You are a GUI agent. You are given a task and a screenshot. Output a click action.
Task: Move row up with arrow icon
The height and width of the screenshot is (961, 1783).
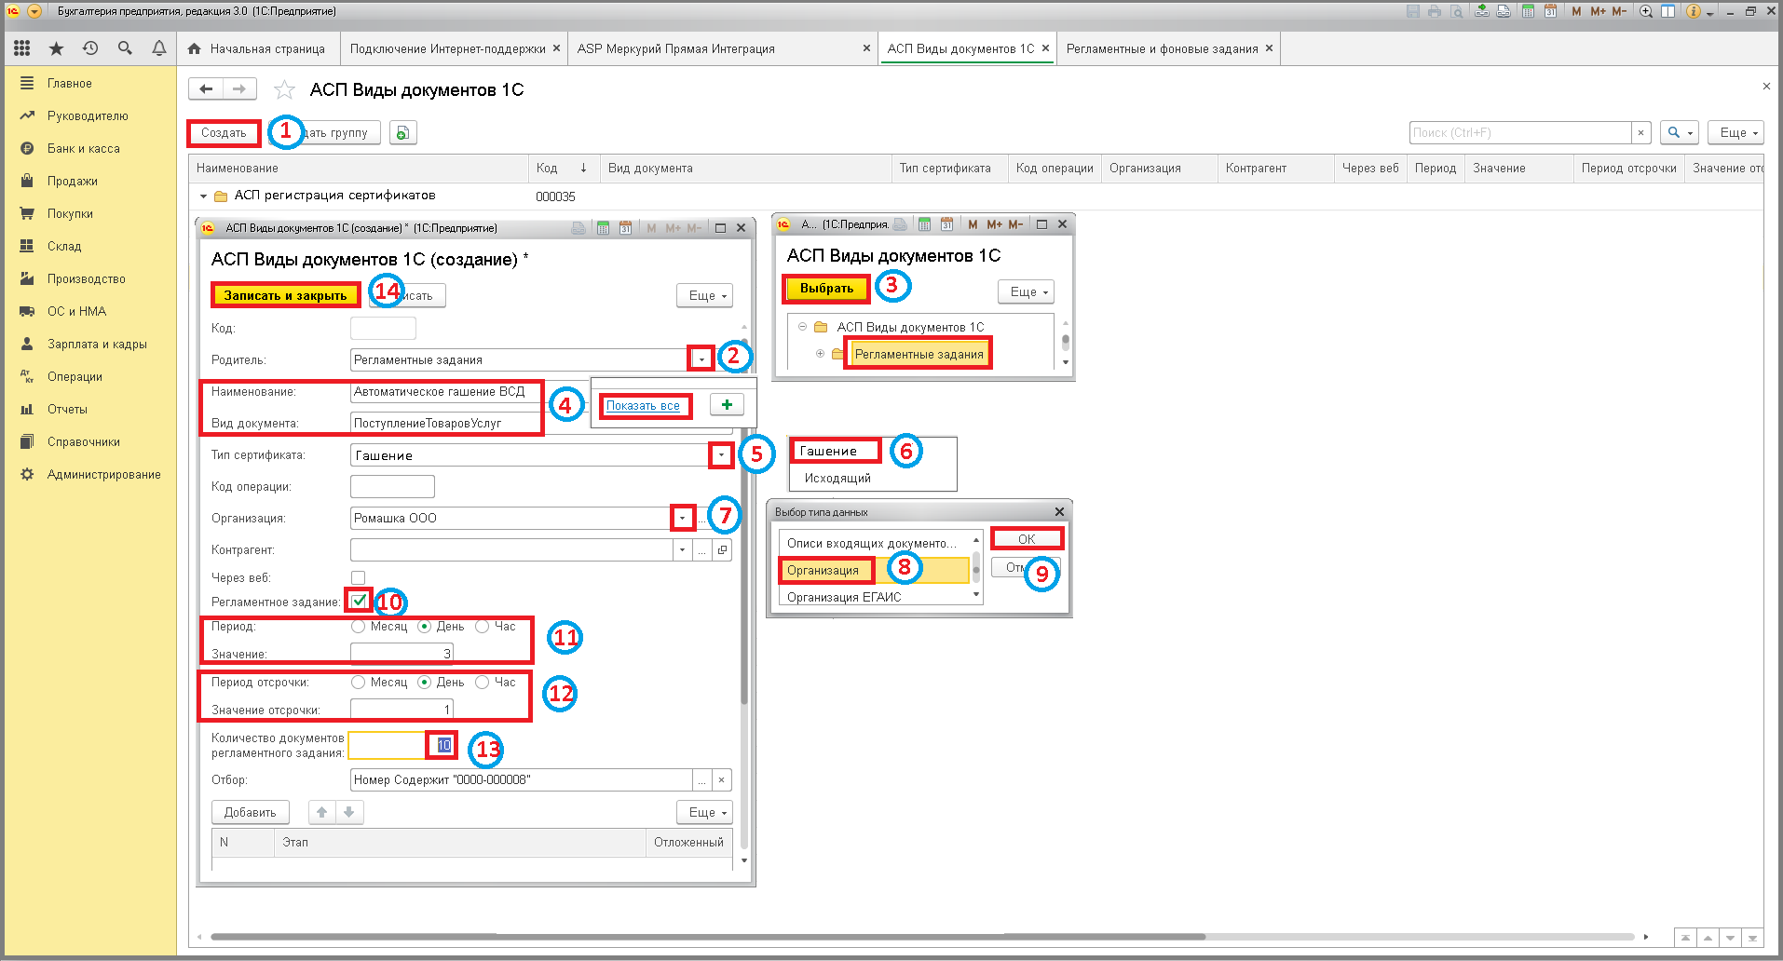pyautogui.click(x=321, y=812)
